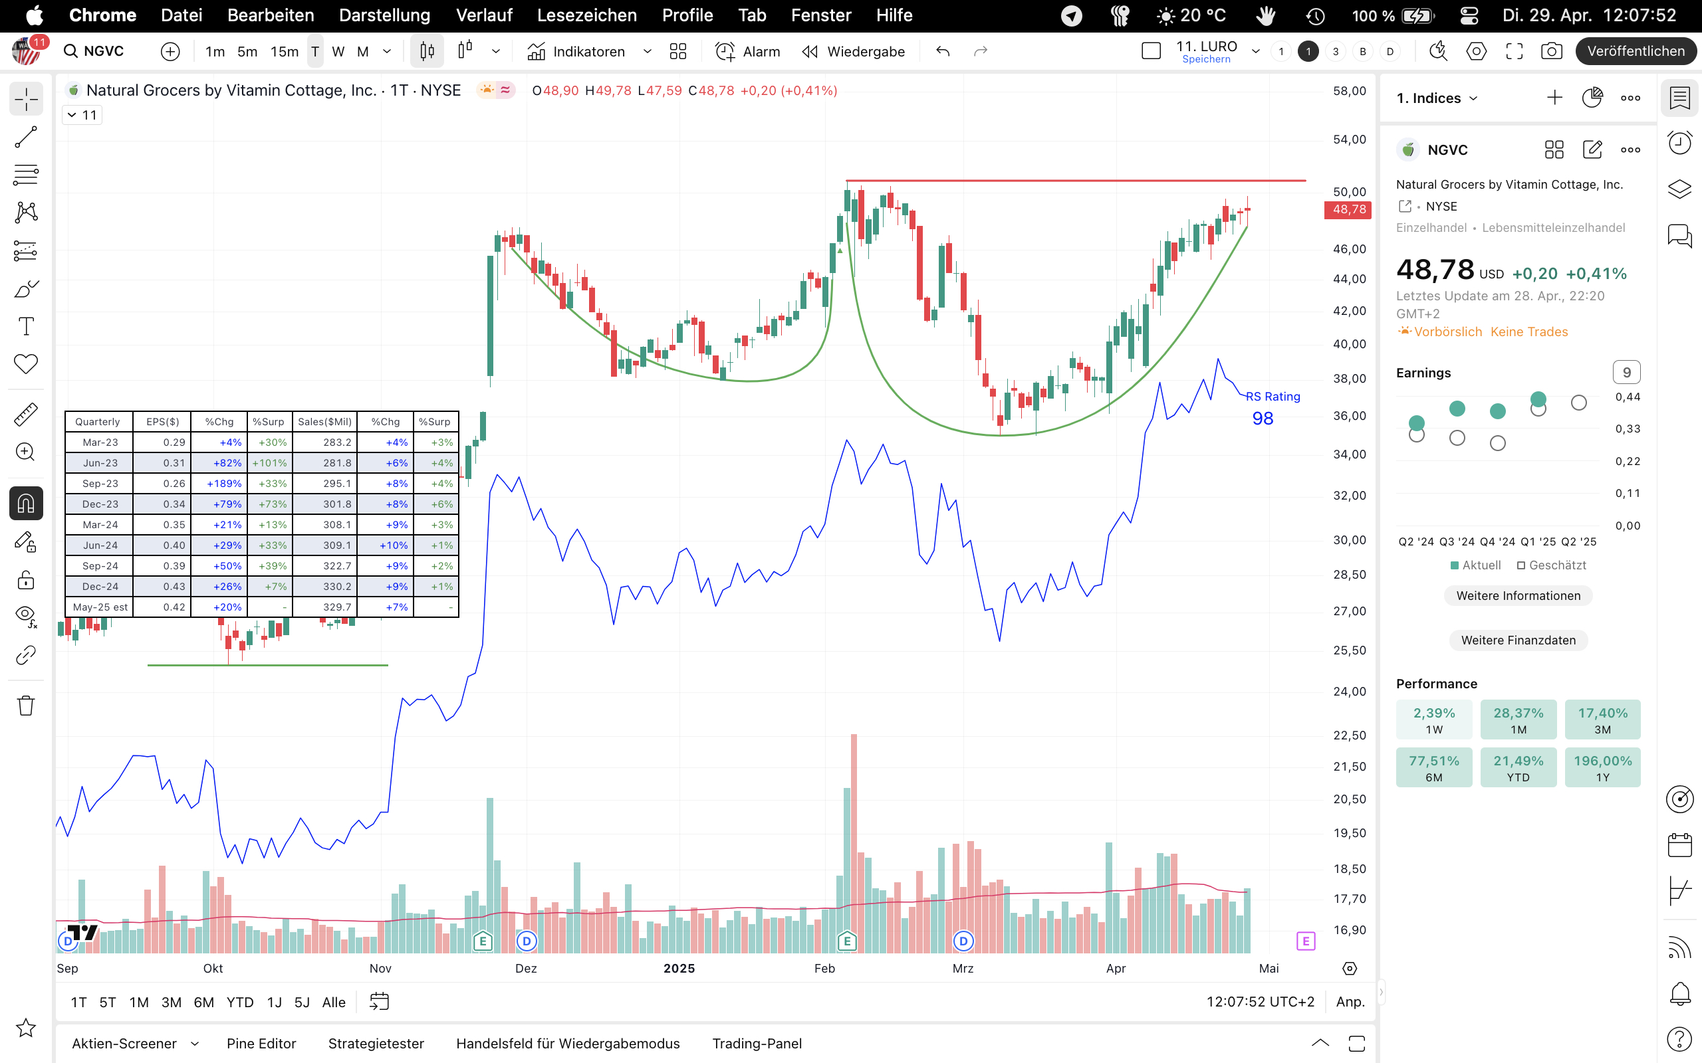Screen dimensions: 1702x1063
Task: Delete drawings with the trash icon
Action: 26,705
